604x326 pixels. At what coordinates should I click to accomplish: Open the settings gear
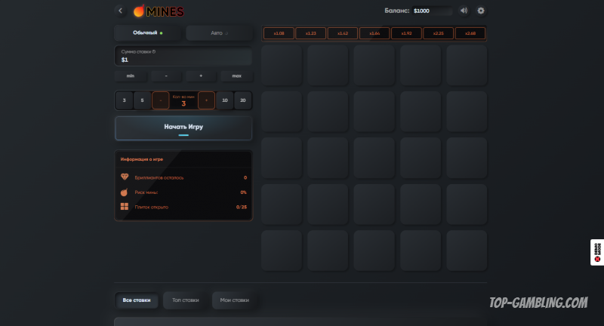tap(481, 11)
